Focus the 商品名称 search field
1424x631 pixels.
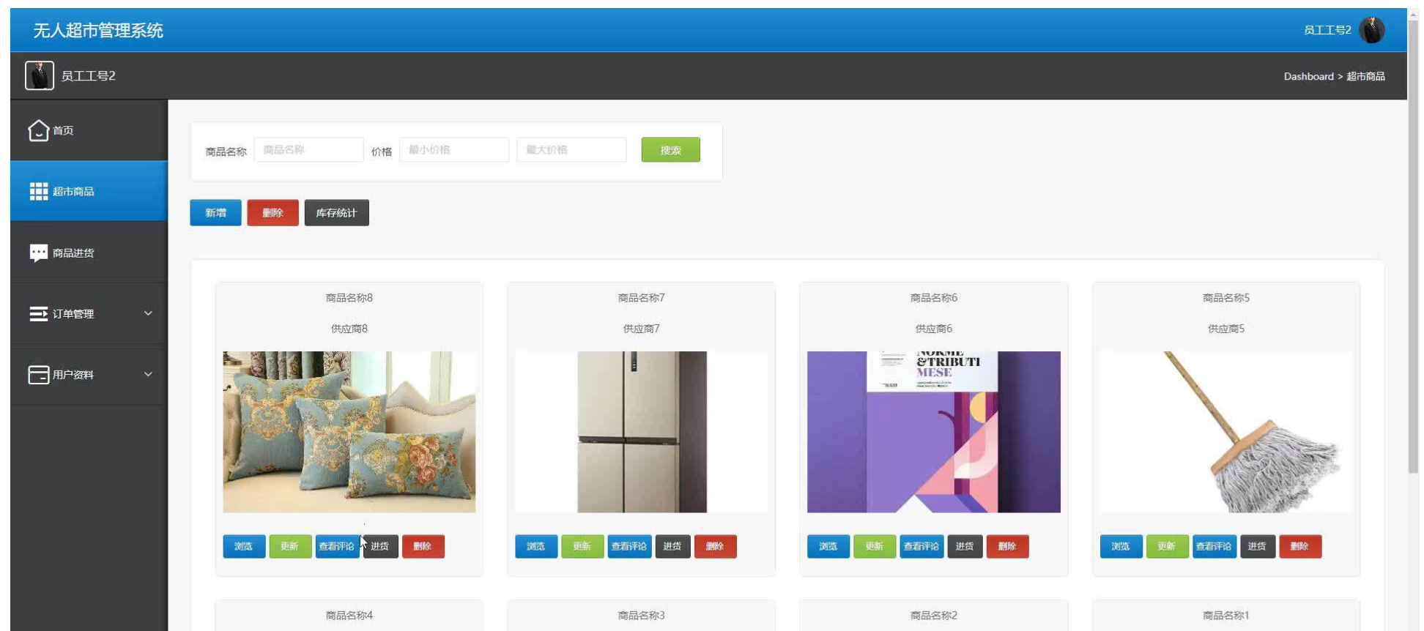(308, 149)
